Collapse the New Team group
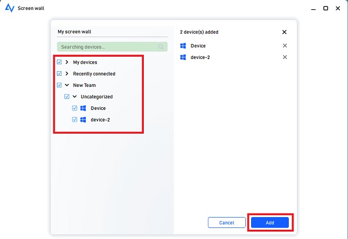 67,85
